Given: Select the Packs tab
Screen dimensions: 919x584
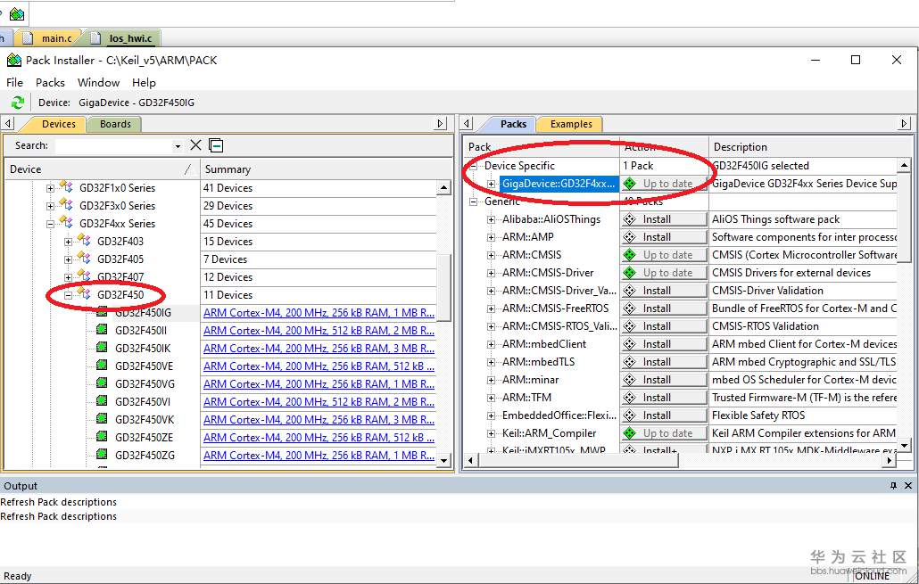Looking at the screenshot, I should (x=513, y=124).
